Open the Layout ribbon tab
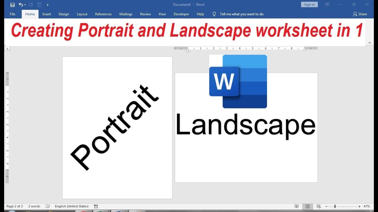This screenshot has height=212, width=378. (82, 14)
